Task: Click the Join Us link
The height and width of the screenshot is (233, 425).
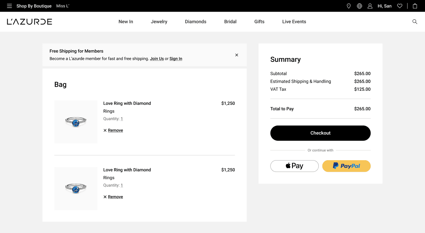Action: click(157, 59)
